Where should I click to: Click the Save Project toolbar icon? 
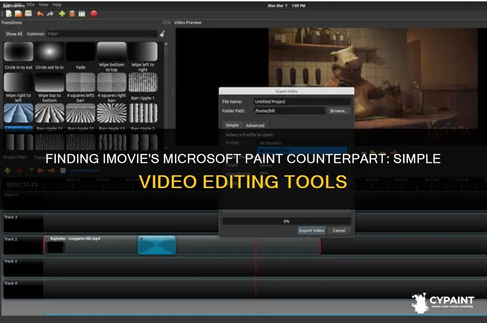(28, 13)
